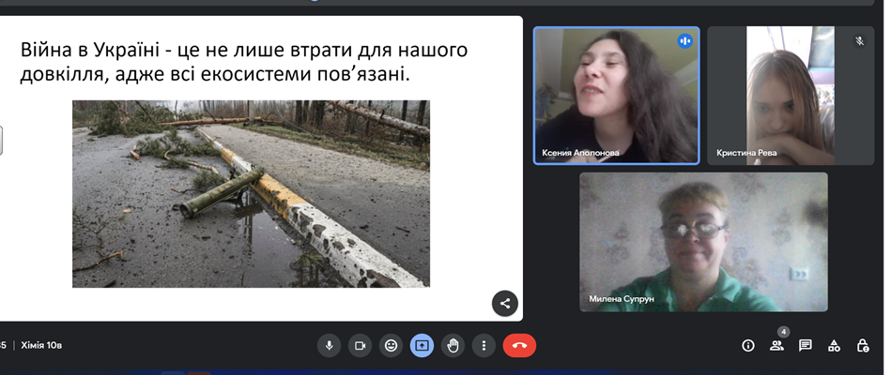Raise your hand in the meeting
This screenshot has width=891, height=375.
[453, 346]
